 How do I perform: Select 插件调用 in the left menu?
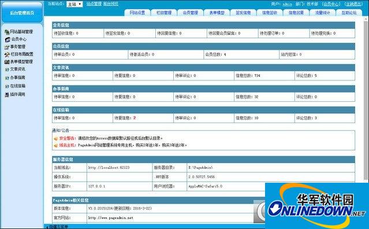tap(17, 94)
